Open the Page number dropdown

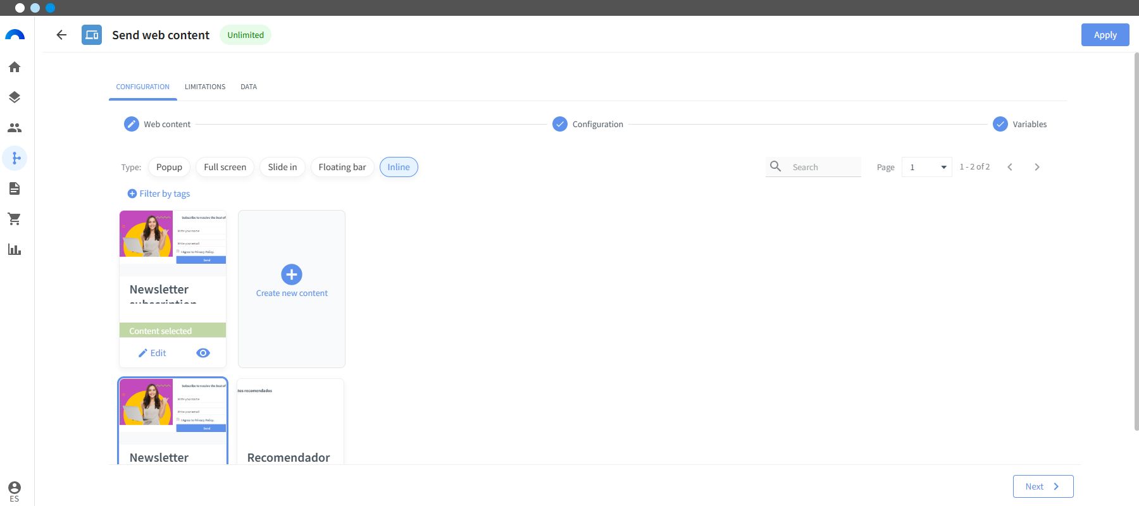[x=927, y=167]
